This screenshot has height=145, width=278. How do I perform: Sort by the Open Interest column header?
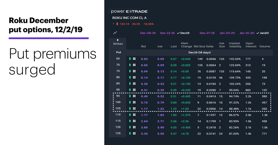point(251,45)
